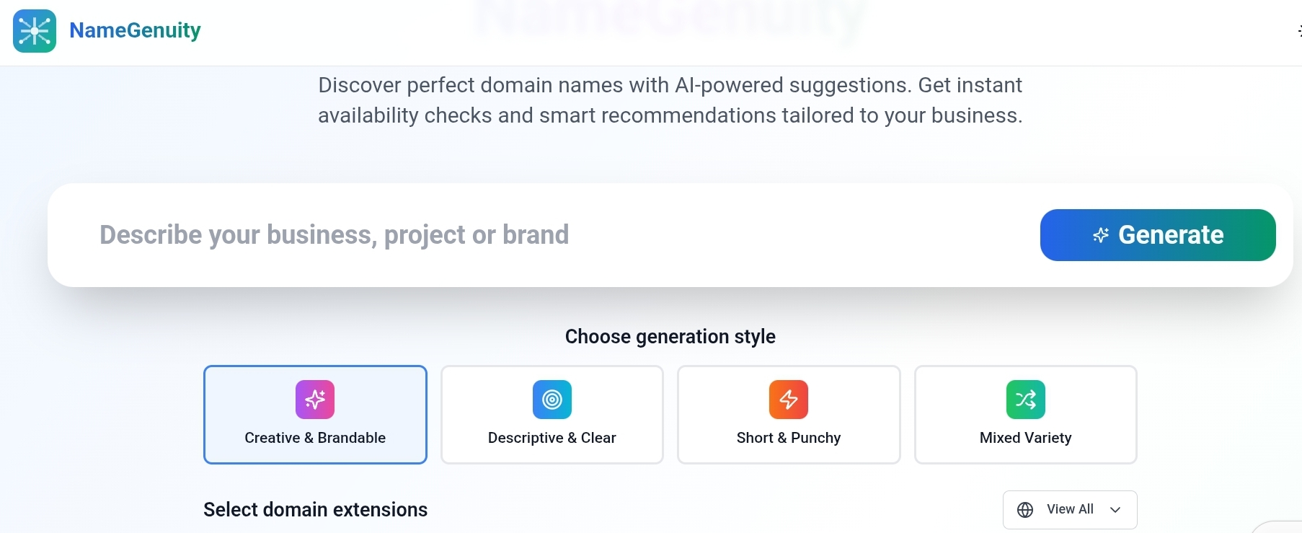The height and width of the screenshot is (533, 1302).
Task: Click the partially visible sun icon in the header
Action: (x=1298, y=31)
